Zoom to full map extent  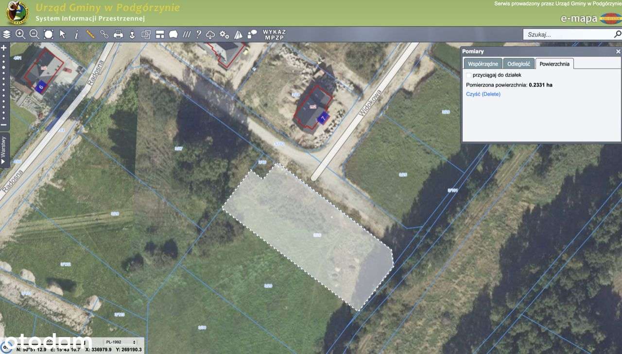click(x=49, y=34)
